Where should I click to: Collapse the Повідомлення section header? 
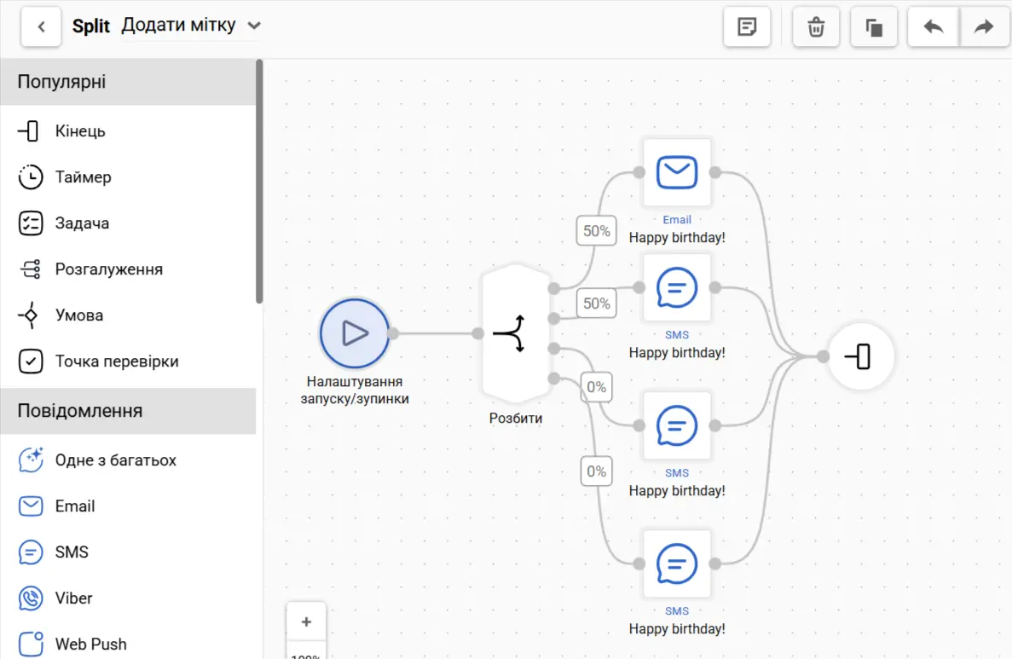tap(128, 411)
